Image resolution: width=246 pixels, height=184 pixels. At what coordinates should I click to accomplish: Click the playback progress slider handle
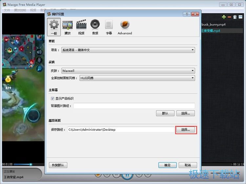click(x=31, y=164)
